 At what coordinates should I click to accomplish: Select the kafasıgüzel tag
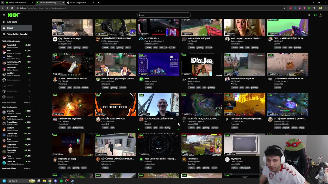(245, 168)
